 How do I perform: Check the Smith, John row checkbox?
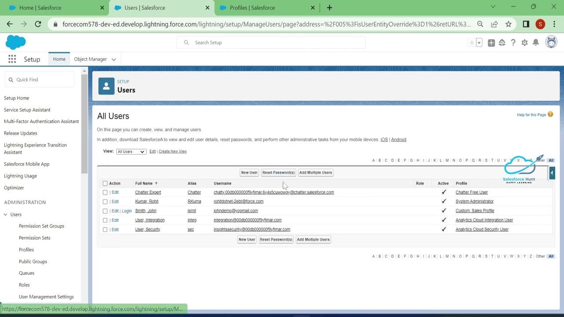click(x=105, y=211)
